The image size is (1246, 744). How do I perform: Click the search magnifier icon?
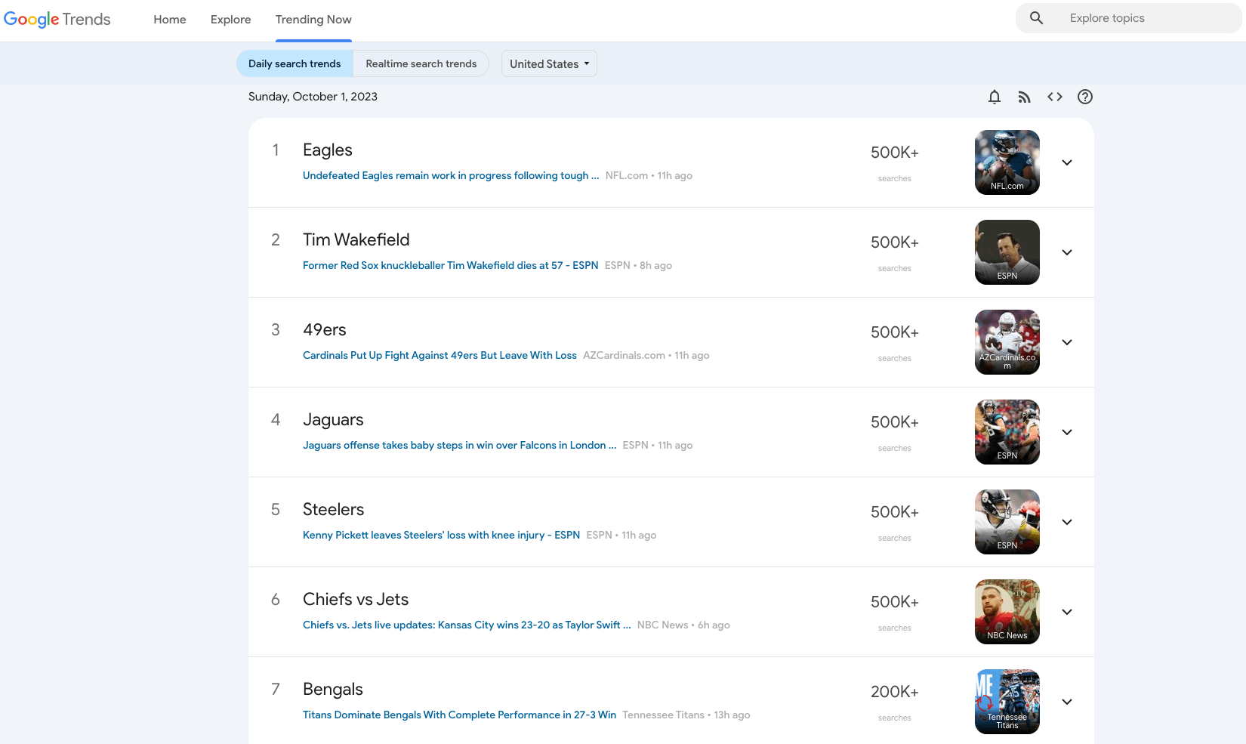[x=1037, y=18]
